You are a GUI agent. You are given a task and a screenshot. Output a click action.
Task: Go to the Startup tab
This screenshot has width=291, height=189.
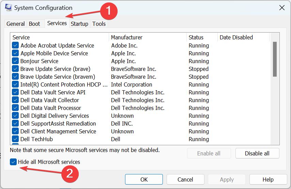(79, 24)
